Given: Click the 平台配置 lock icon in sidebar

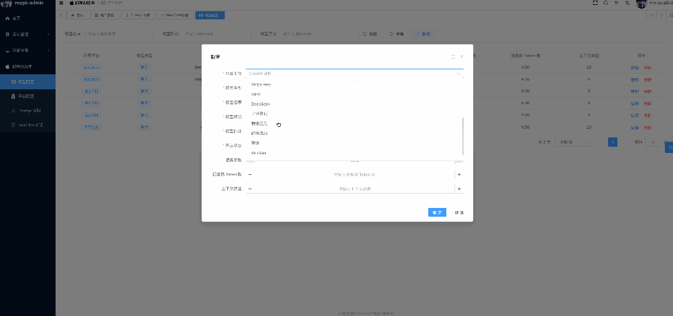Looking at the screenshot, I should tap(13, 97).
